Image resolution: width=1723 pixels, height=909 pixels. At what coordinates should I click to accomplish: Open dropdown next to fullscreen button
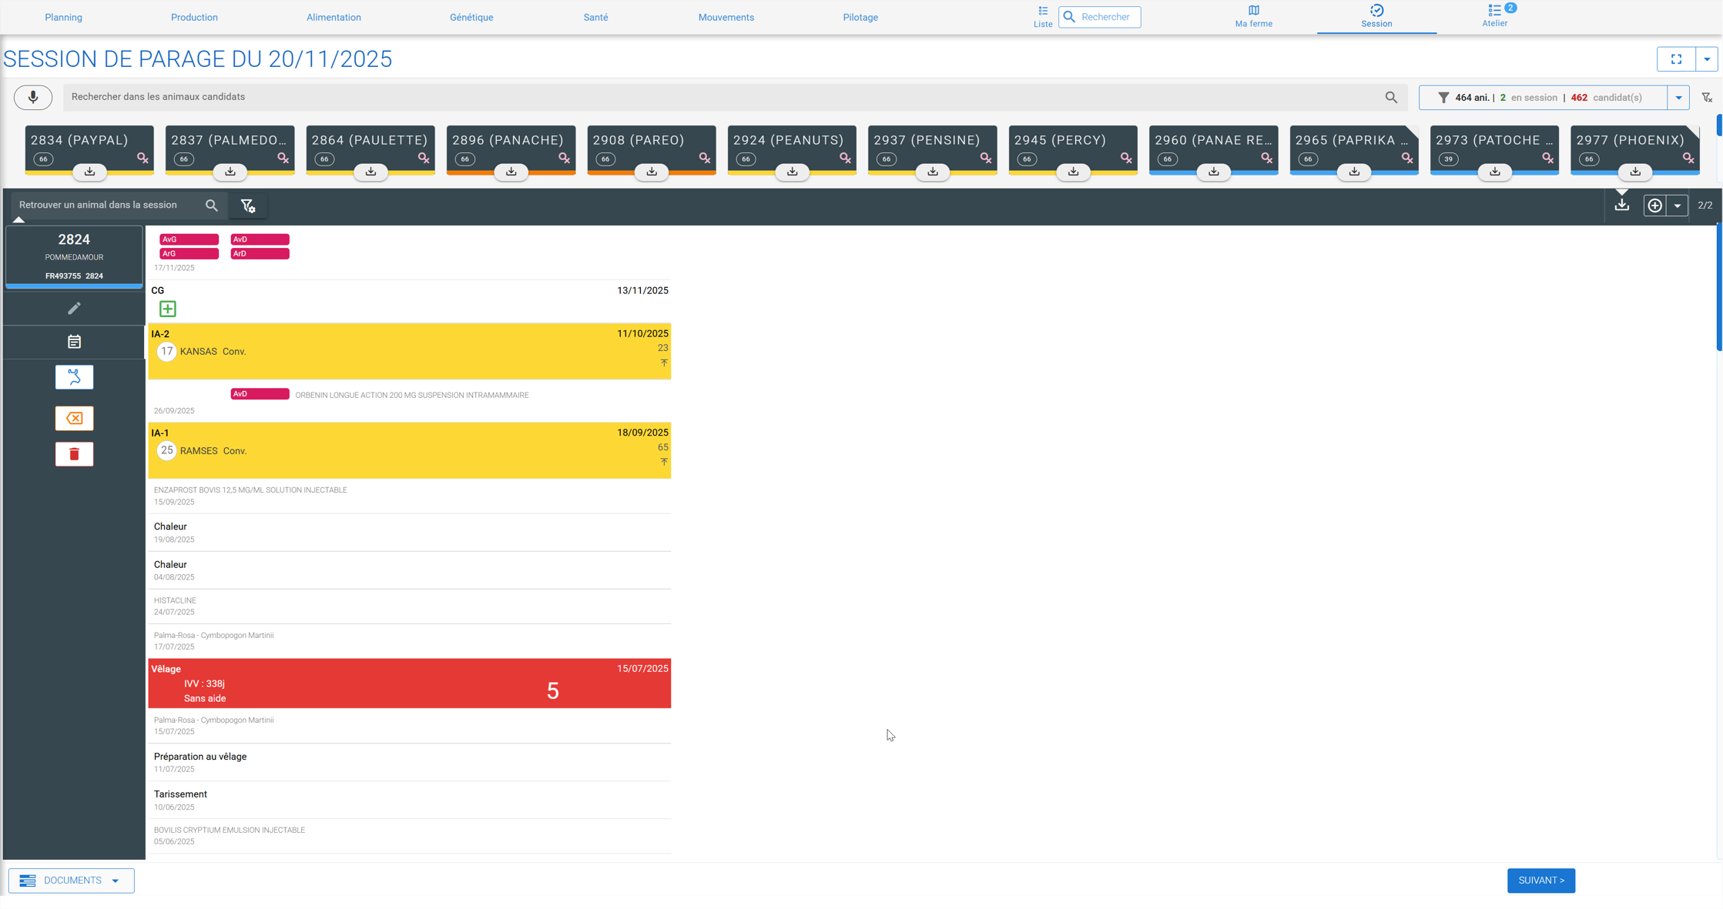pos(1707,59)
